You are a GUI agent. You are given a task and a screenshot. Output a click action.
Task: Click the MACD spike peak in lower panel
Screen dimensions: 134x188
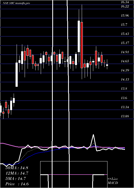pyautogui.click(x=93, y=135)
